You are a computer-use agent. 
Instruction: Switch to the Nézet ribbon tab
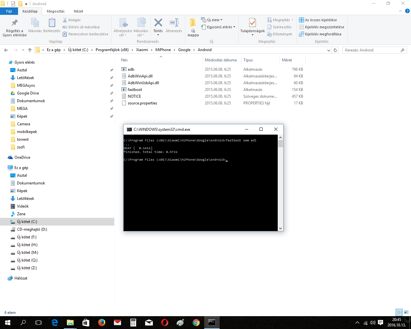tap(78, 11)
